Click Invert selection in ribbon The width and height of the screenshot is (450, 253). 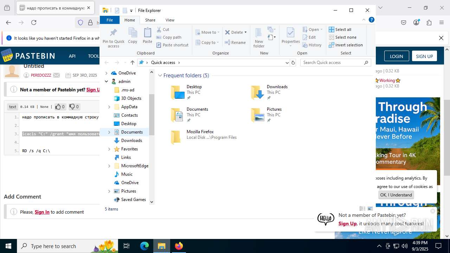(x=346, y=45)
